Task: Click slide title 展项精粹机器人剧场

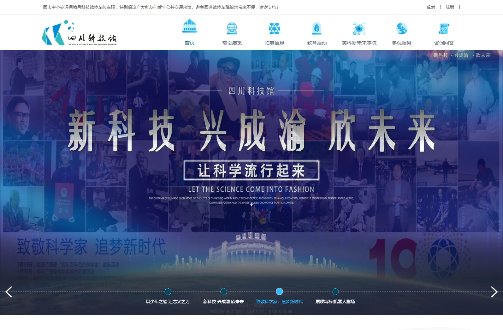Action: coord(335,302)
